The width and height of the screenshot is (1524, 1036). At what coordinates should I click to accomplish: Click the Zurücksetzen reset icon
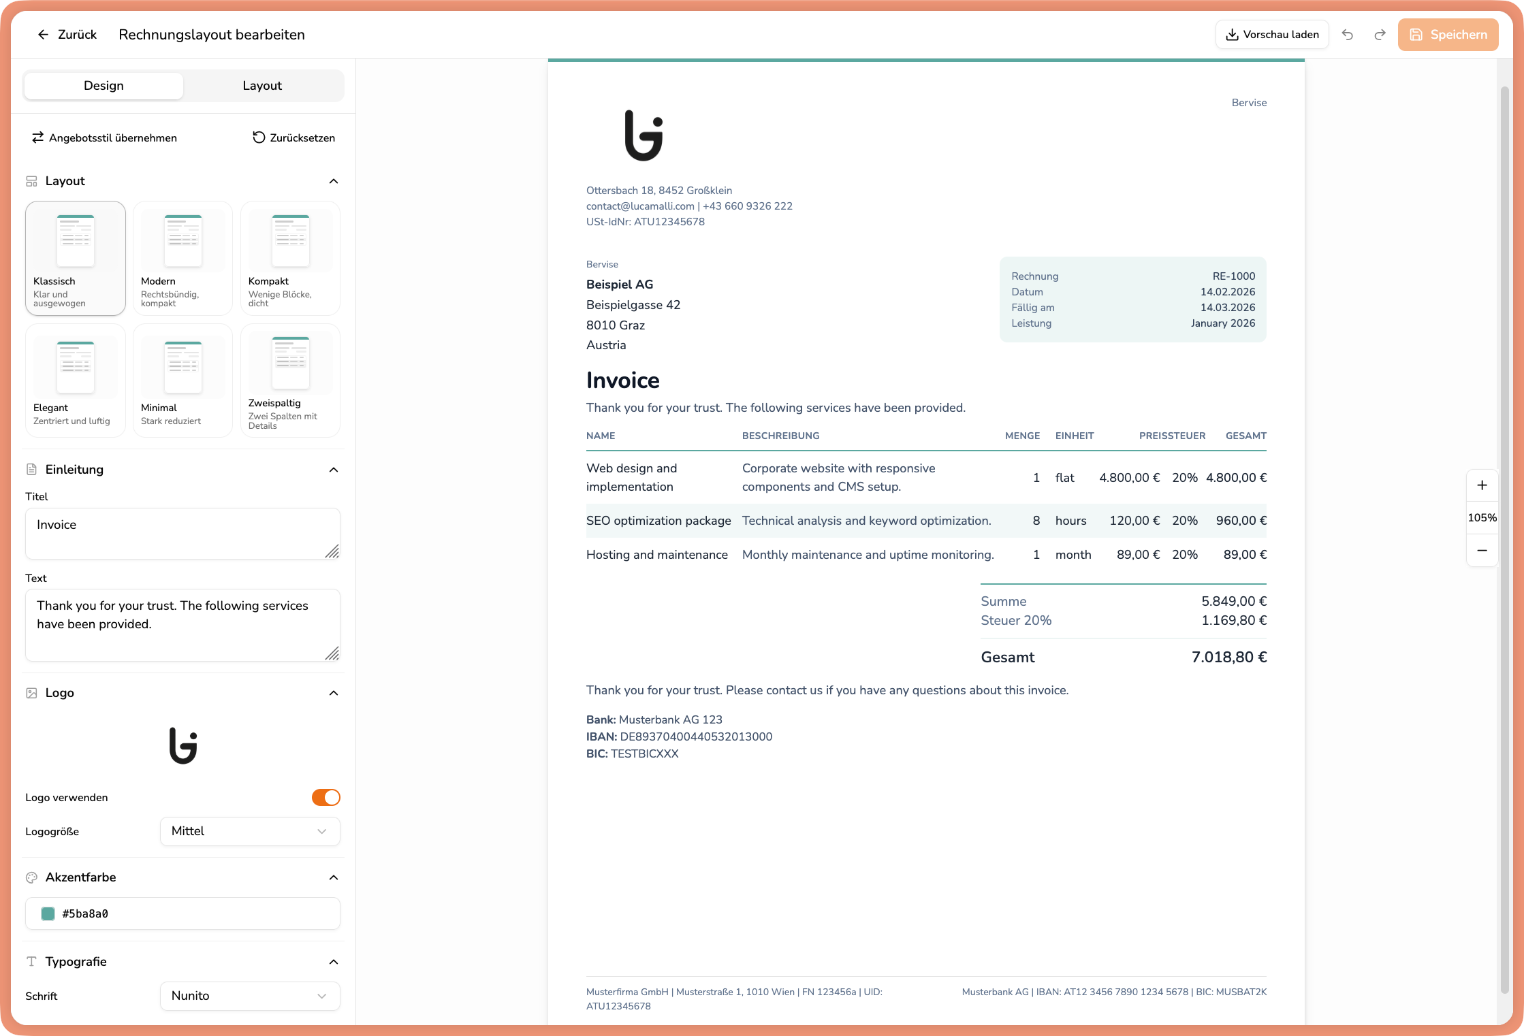coord(258,137)
